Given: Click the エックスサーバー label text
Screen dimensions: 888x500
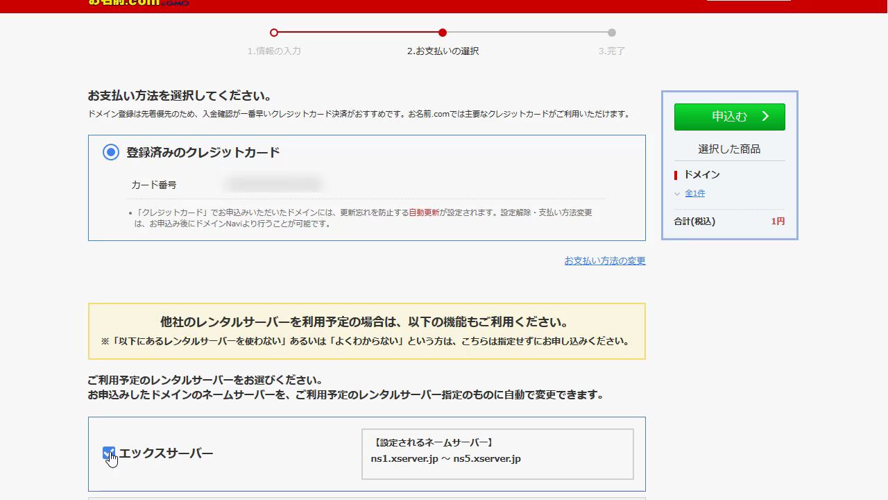Looking at the screenshot, I should pyautogui.click(x=166, y=453).
